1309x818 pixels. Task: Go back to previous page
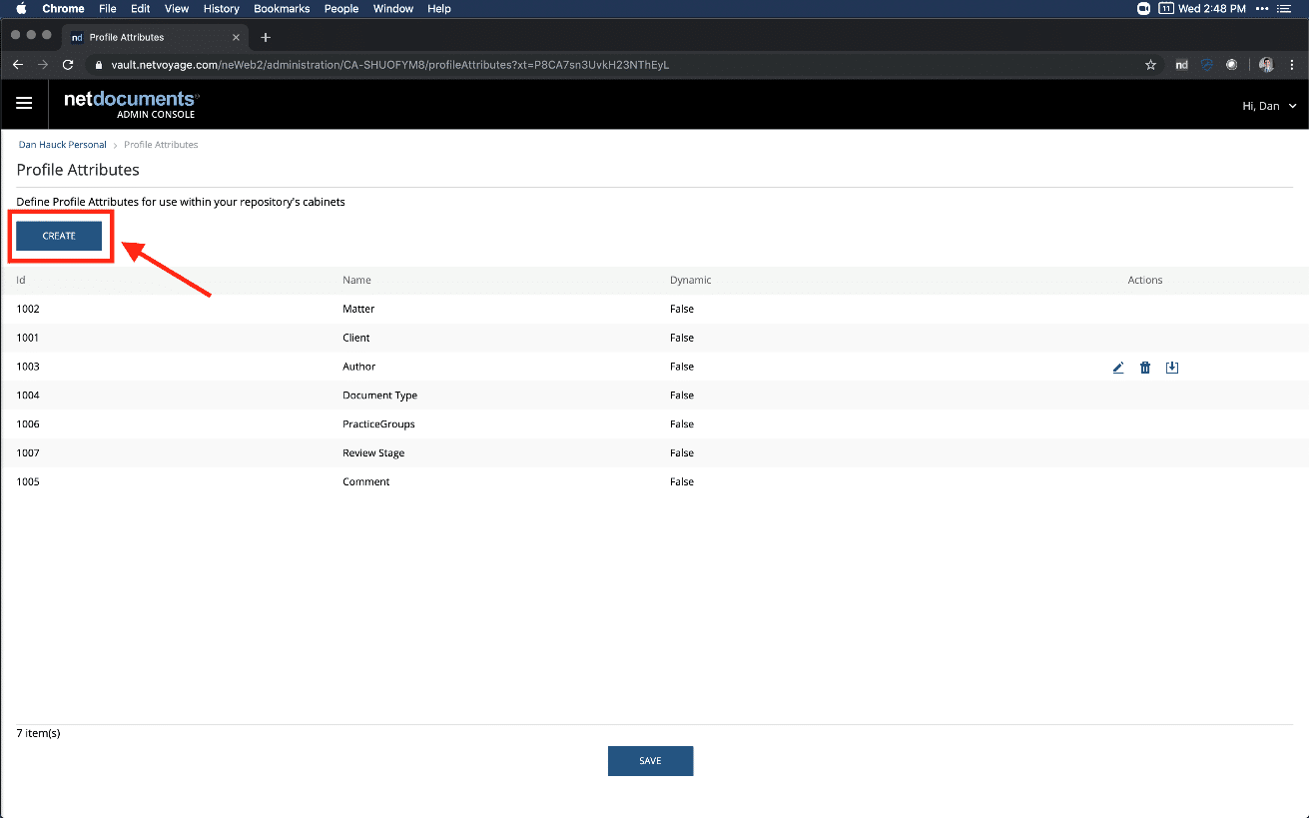[x=18, y=65]
